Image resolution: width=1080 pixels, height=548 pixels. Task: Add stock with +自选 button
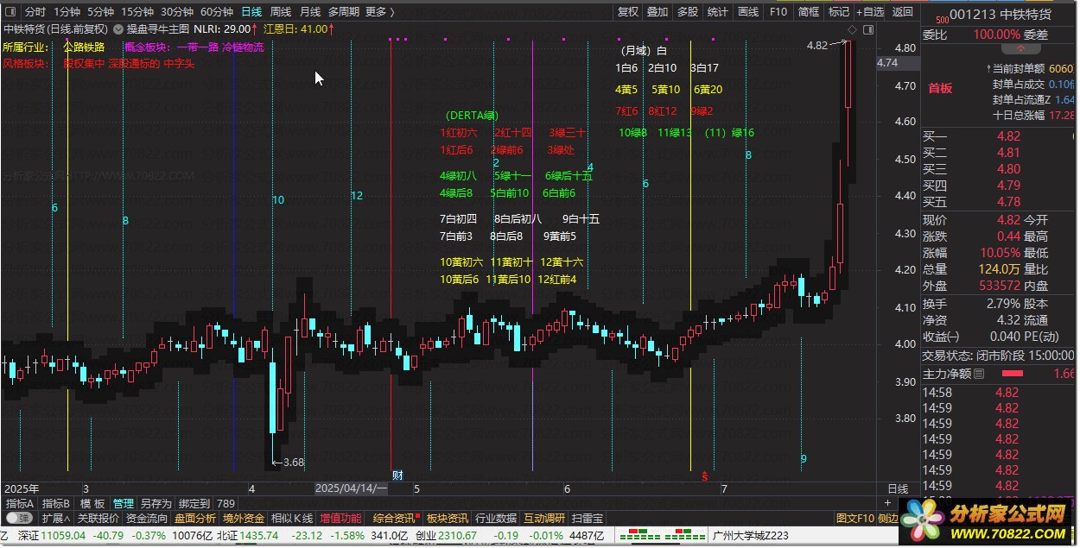pyautogui.click(x=871, y=12)
